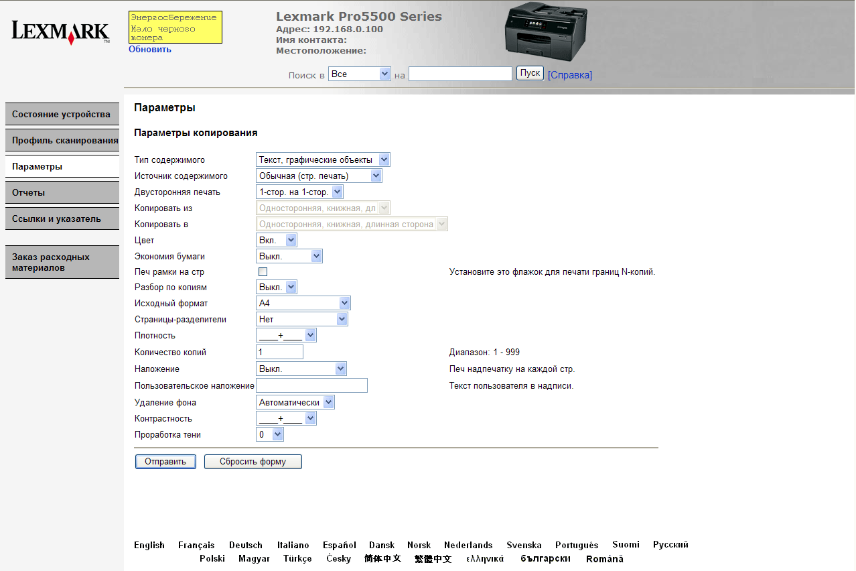Image resolution: width=856 pixels, height=571 pixels.
Task: Click the Lexmark Pro5500 printer image
Action: click(x=546, y=31)
